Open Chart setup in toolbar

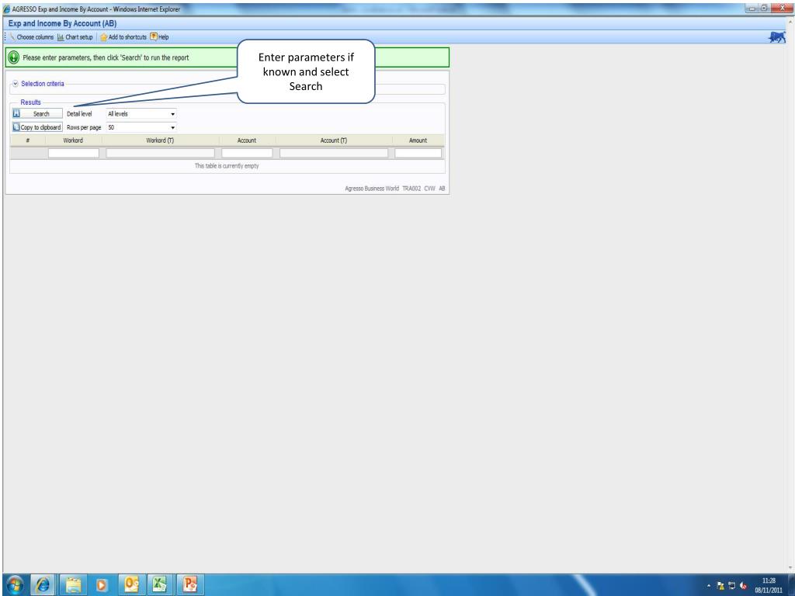click(75, 37)
